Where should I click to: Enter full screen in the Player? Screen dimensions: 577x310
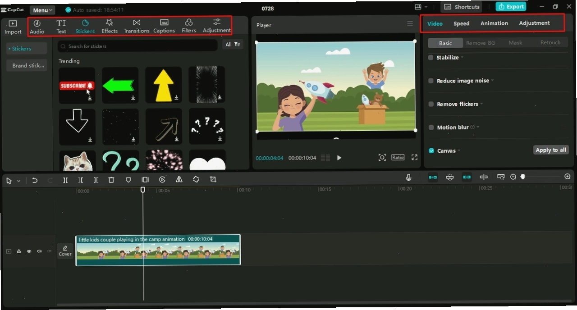tap(414, 157)
